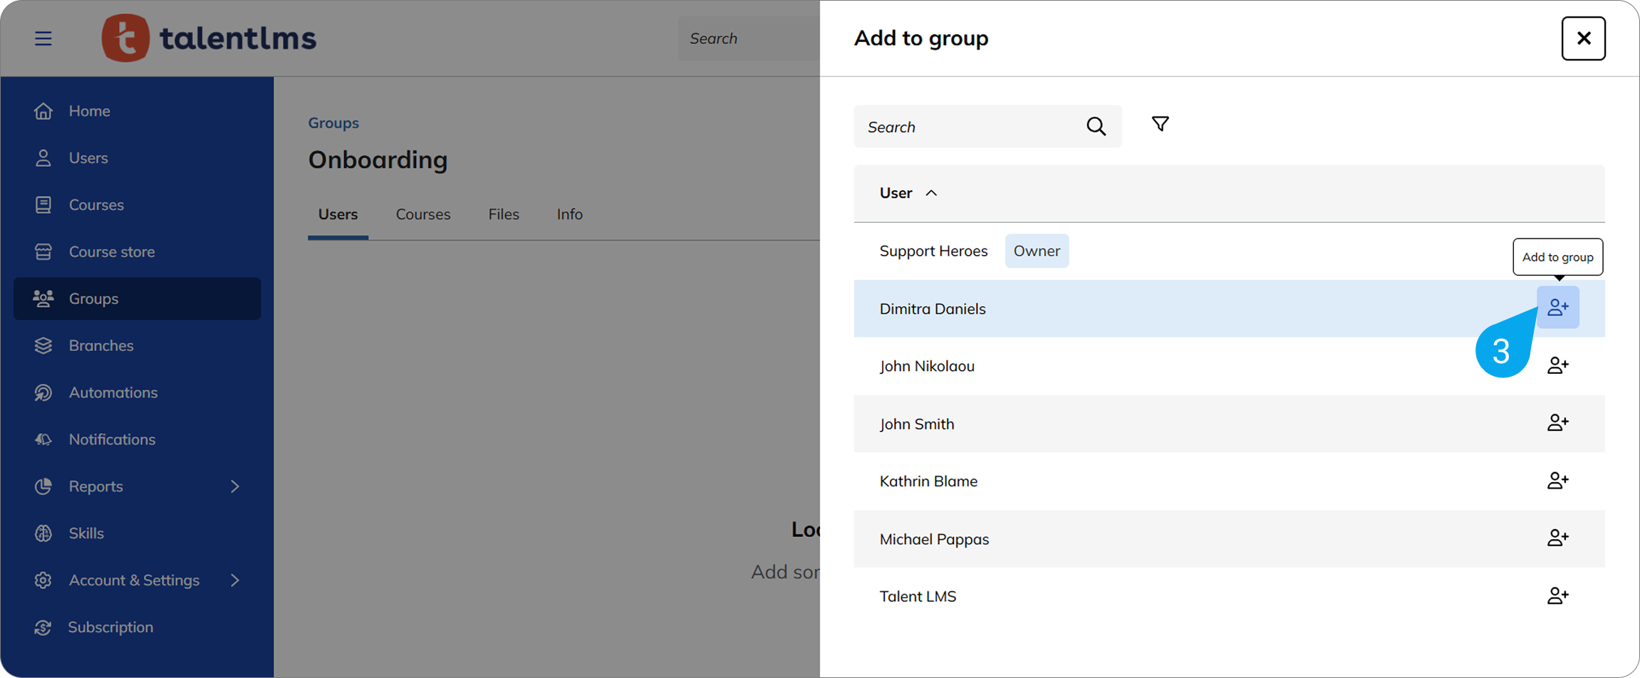Viewport: 1640px width, 678px height.
Task: Click the Search field in Add to group
Action: (969, 127)
